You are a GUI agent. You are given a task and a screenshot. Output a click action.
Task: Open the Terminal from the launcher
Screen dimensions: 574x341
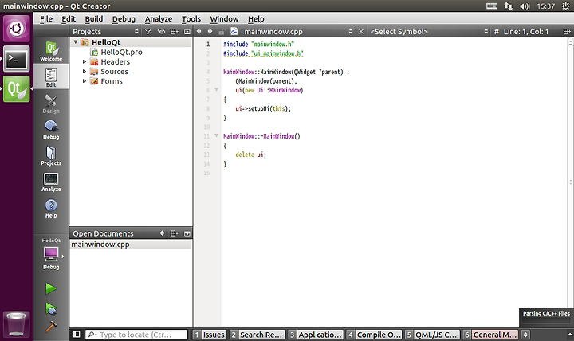pos(17,58)
